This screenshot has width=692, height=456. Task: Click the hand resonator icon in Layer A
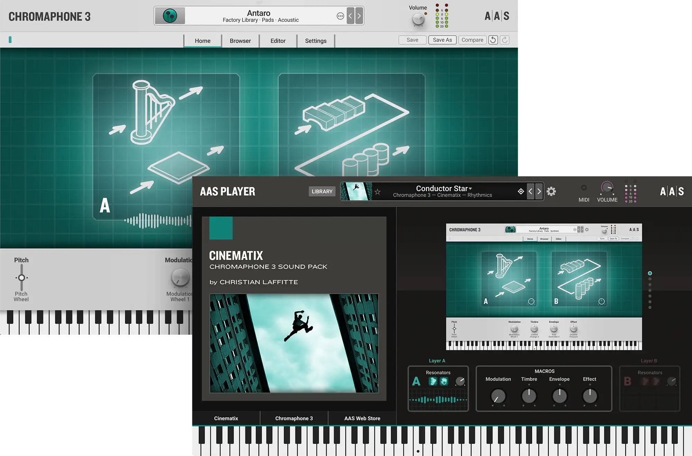(x=444, y=381)
